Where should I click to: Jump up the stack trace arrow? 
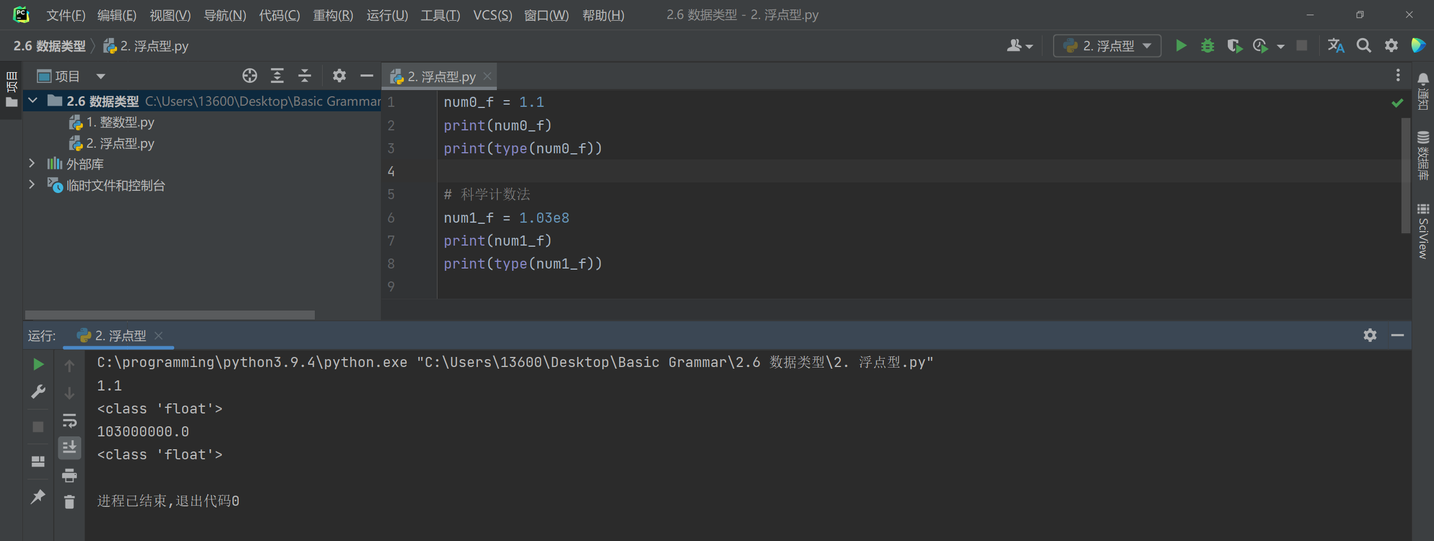(x=69, y=365)
